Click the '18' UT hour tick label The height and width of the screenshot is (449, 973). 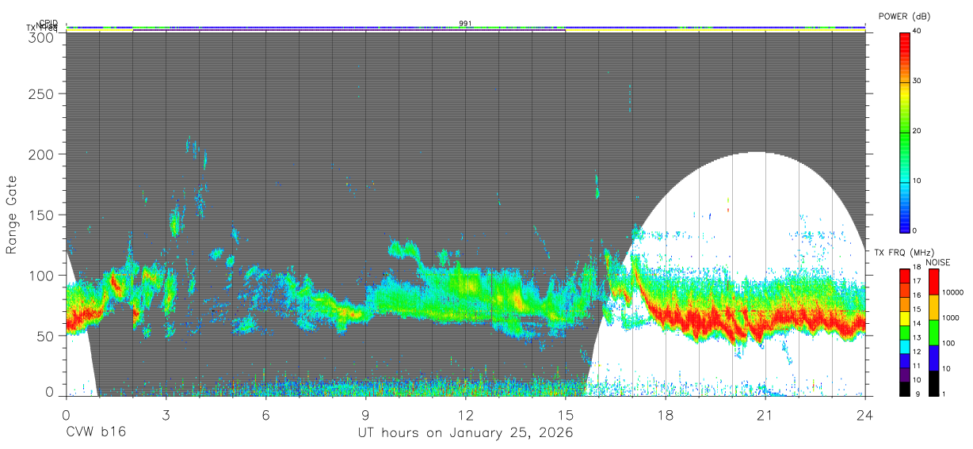(666, 414)
